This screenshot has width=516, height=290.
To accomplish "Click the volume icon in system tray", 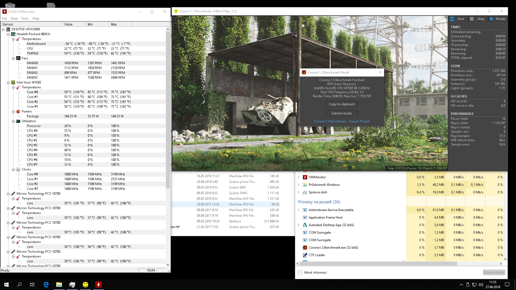I will click(x=481, y=285).
